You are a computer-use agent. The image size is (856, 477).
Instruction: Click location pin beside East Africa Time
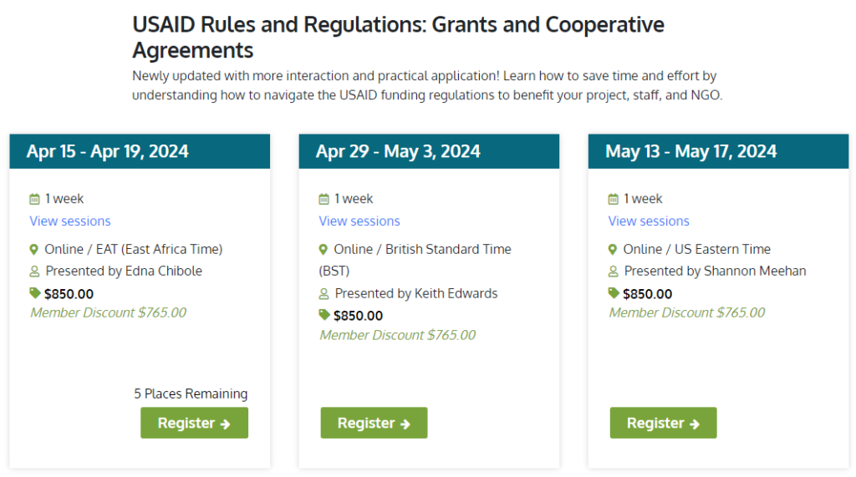coord(33,250)
